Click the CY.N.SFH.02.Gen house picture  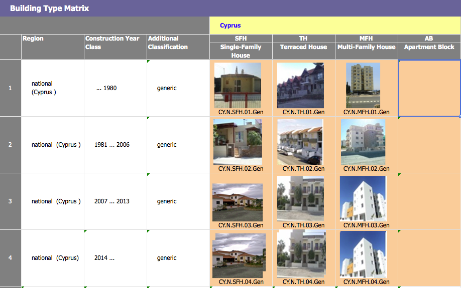point(238,142)
